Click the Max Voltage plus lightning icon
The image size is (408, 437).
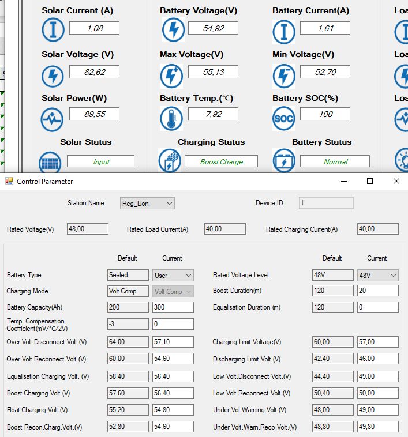coord(171,76)
